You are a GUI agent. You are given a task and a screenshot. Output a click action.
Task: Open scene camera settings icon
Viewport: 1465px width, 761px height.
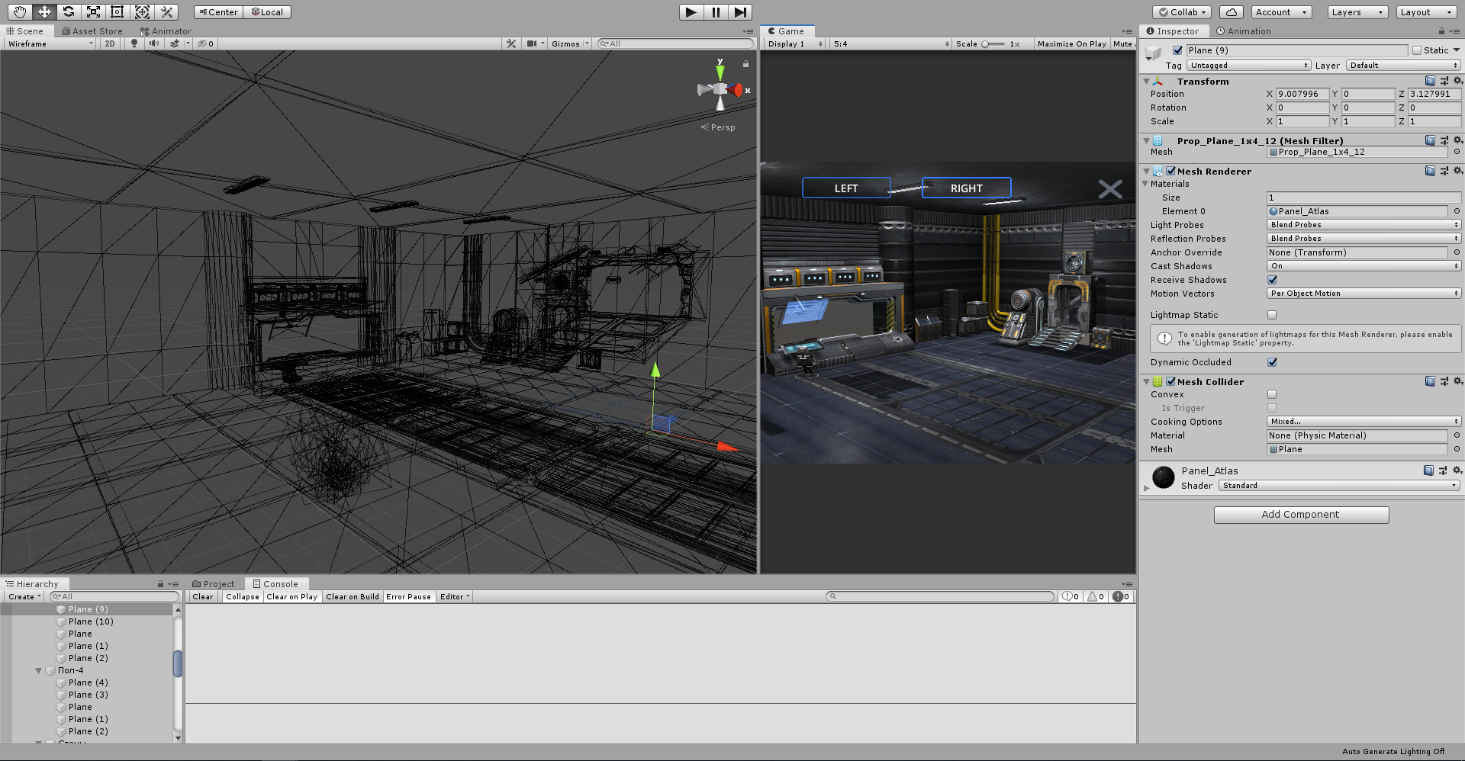(533, 43)
